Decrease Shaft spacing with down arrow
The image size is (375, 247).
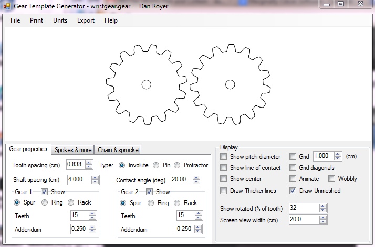pos(95,182)
